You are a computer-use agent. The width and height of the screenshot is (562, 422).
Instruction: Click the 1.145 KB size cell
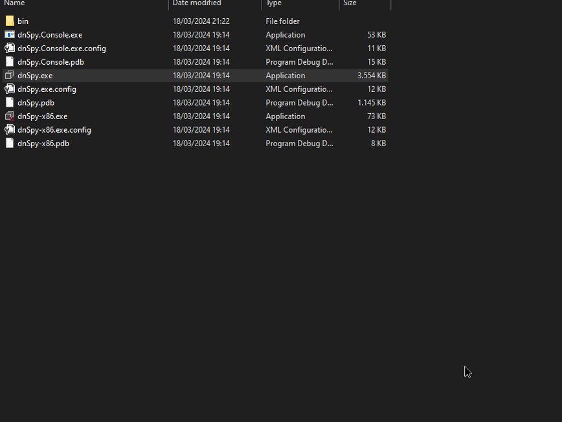372,103
